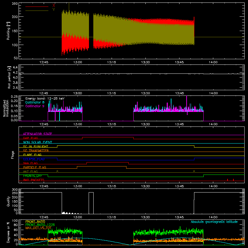248x248 pixels.
Task: Click the 14:00 tick under Pointing plot
Action: point(213,62)
